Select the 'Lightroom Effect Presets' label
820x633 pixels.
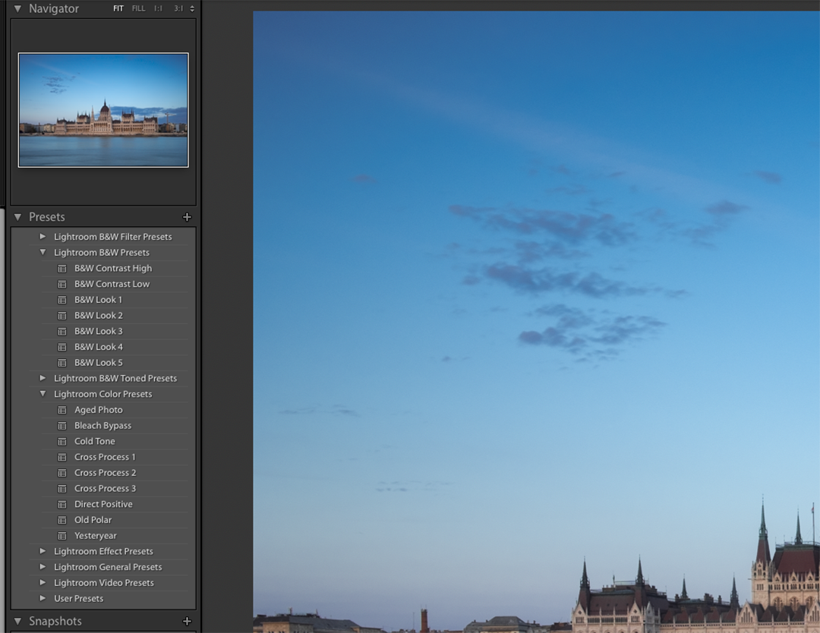pos(103,551)
